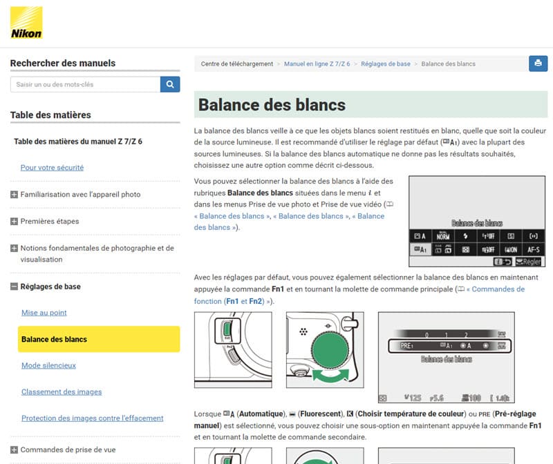This screenshot has width=553, height=464.
Task: Click the Rechercher des manuels heading
Action: click(x=63, y=63)
